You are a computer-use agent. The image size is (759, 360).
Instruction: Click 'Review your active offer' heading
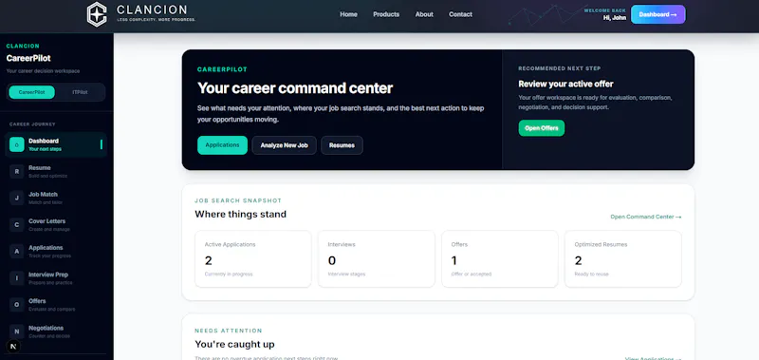click(x=565, y=84)
